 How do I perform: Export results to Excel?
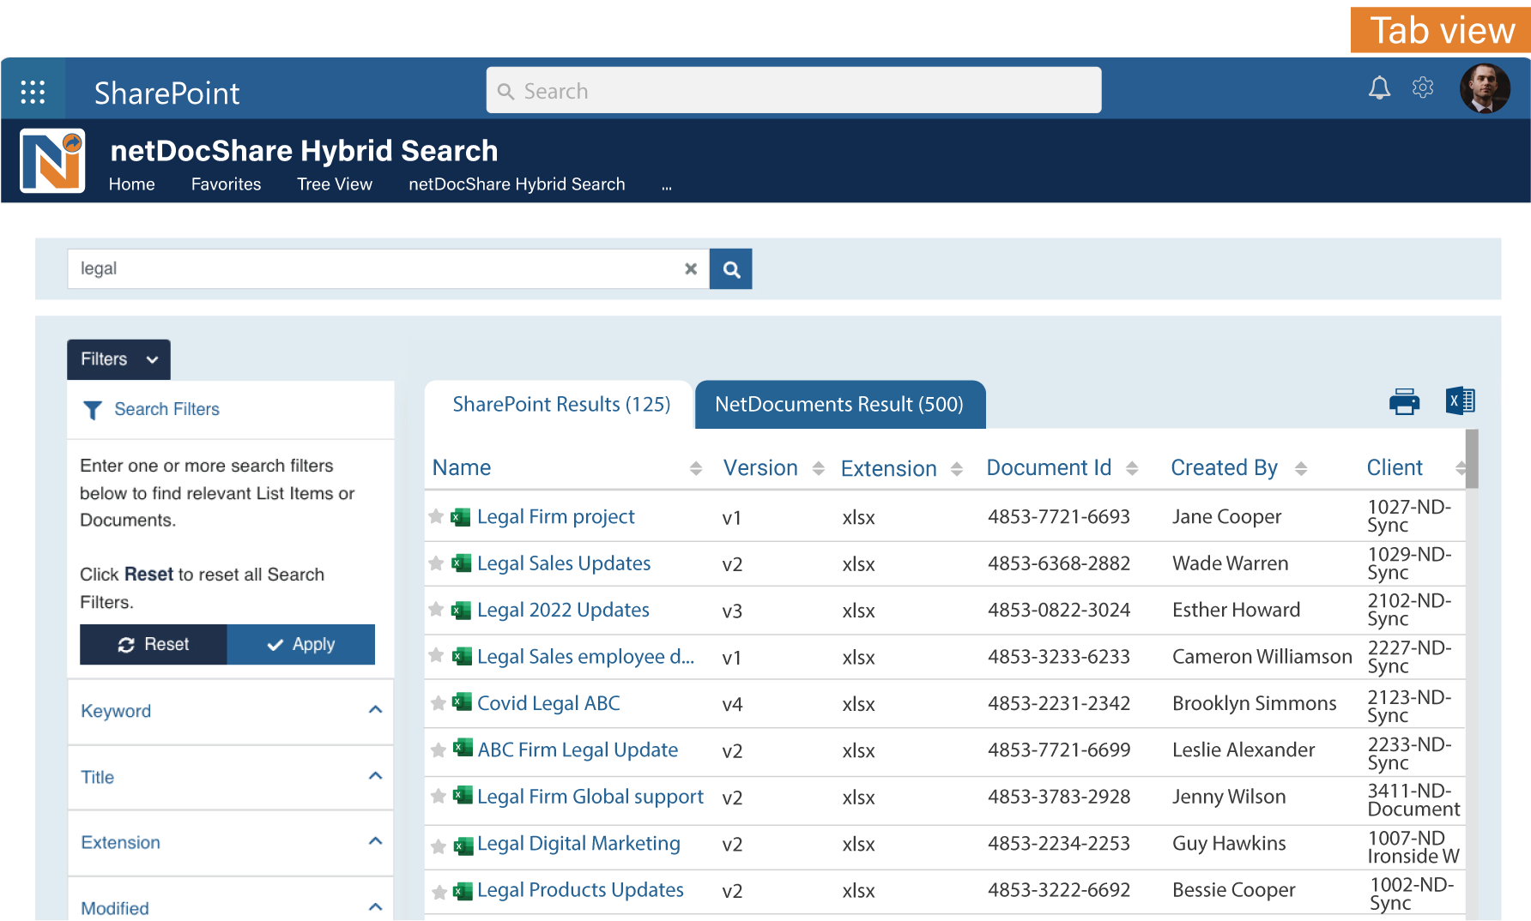[x=1461, y=400]
